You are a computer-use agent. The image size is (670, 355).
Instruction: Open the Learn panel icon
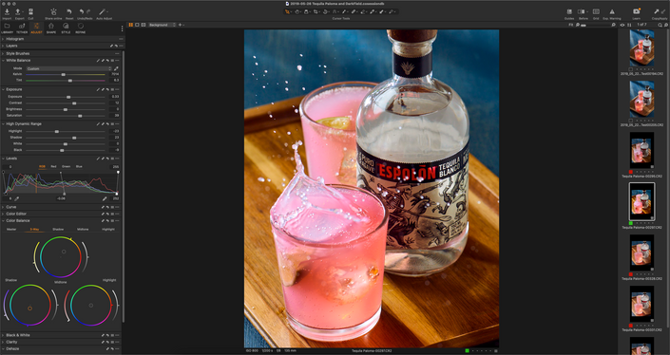click(636, 12)
